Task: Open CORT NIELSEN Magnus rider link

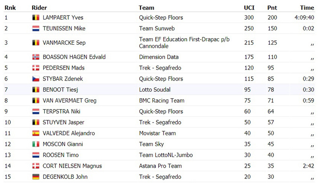Action: click(72, 166)
